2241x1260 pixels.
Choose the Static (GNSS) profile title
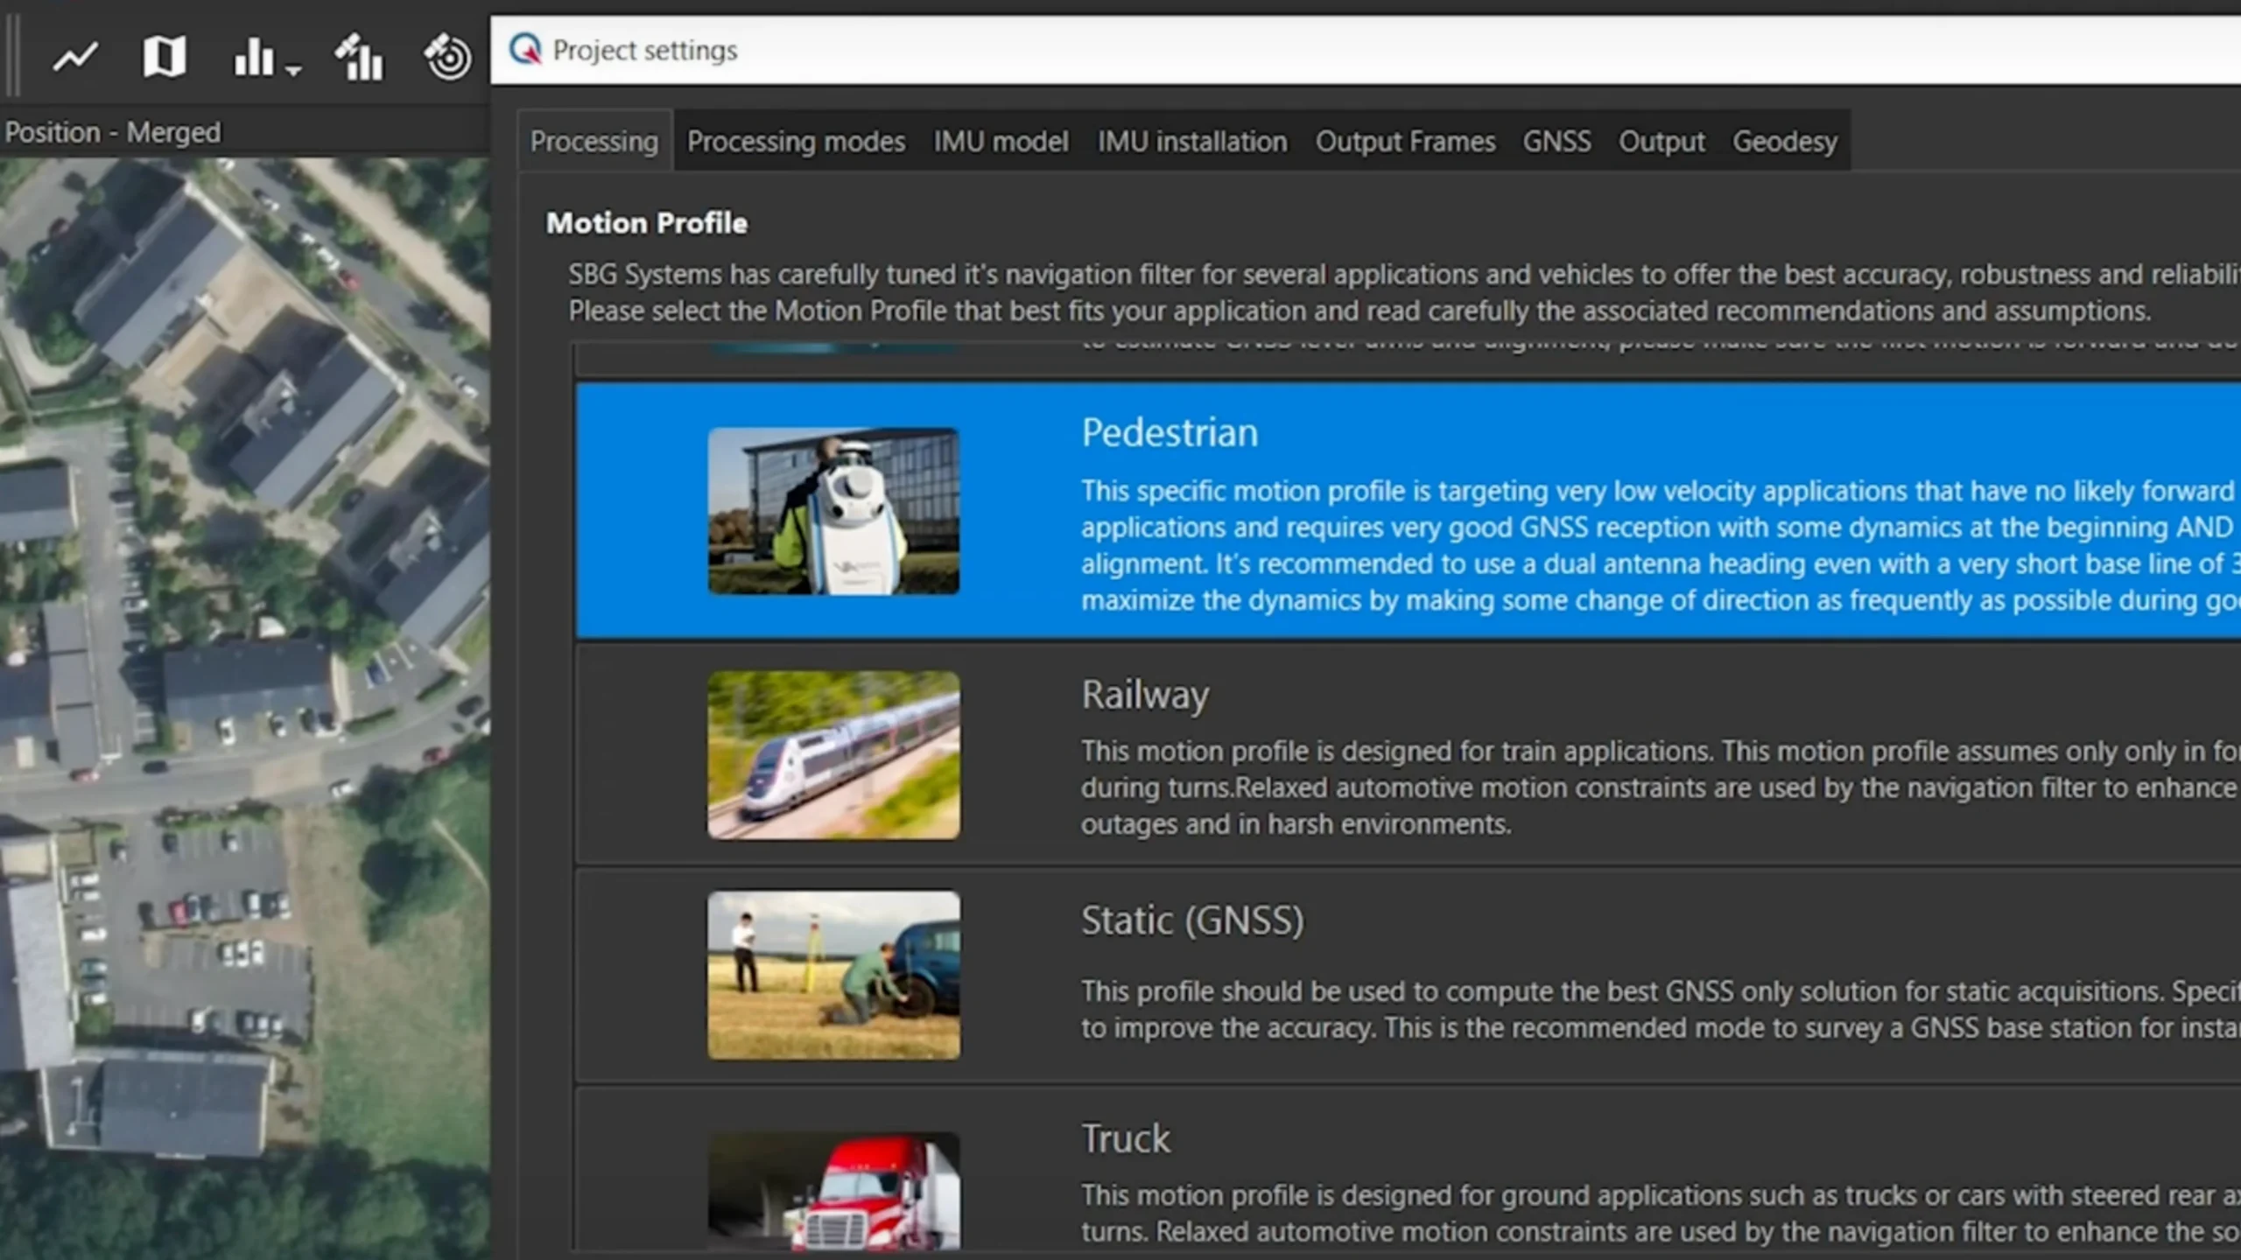coord(1191,920)
